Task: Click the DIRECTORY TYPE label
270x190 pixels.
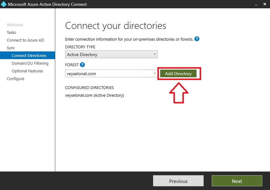Action: [80, 47]
